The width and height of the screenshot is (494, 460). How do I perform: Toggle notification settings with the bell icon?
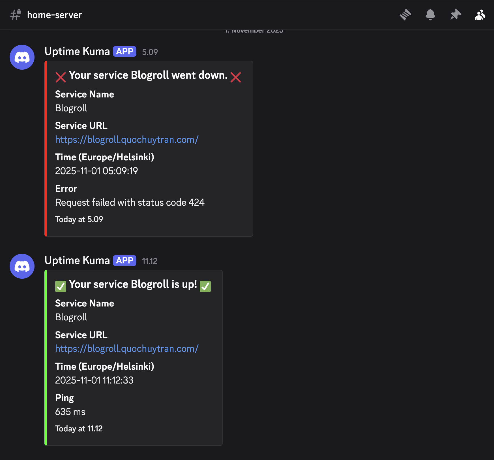(x=430, y=15)
